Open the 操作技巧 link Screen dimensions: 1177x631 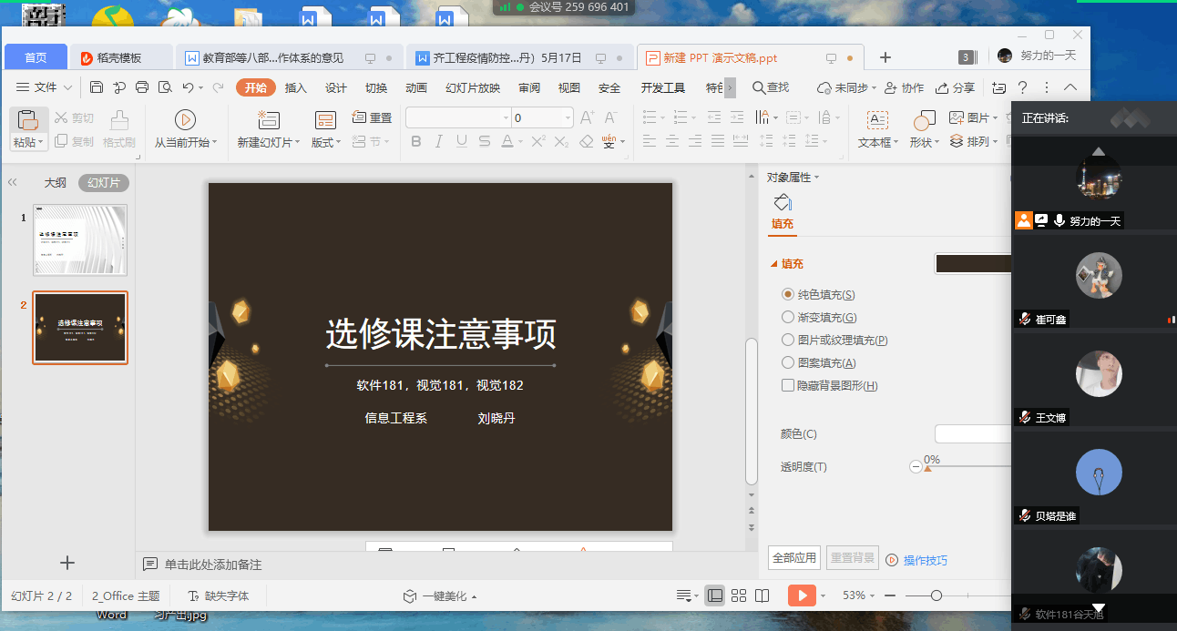coord(924,560)
